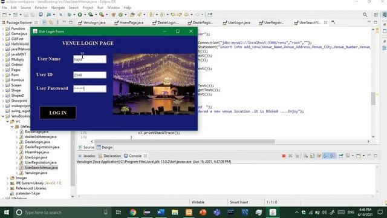387x218 pixels.
Task: Click the New file toolbar icon
Action: tap(5, 15)
